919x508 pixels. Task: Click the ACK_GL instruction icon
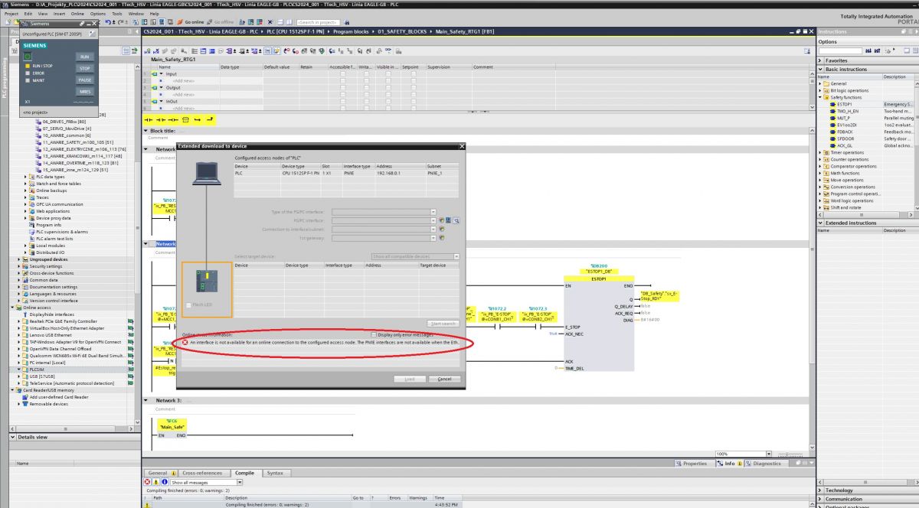click(832, 145)
